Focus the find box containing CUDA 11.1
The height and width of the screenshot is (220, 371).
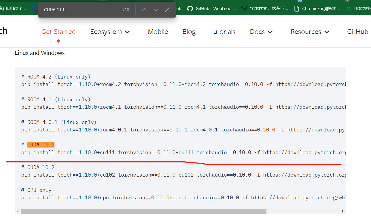click(79, 10)
